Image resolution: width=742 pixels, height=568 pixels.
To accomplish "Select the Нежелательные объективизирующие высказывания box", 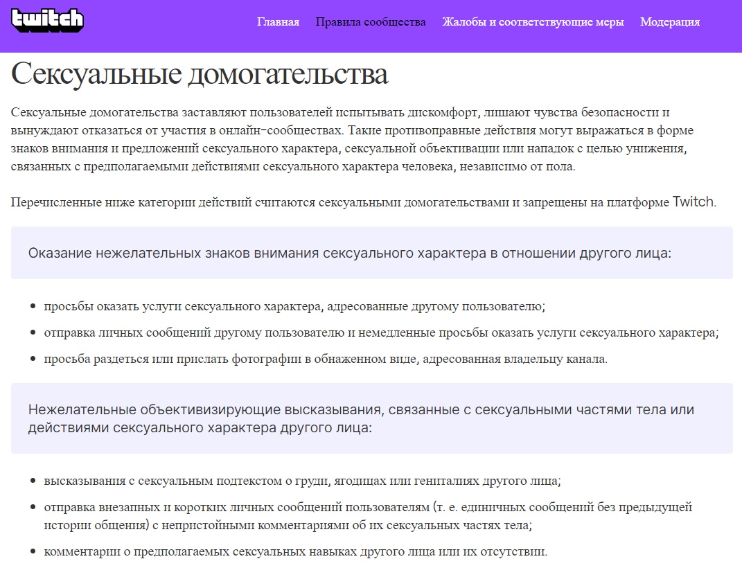I will (x=372, y=418).
